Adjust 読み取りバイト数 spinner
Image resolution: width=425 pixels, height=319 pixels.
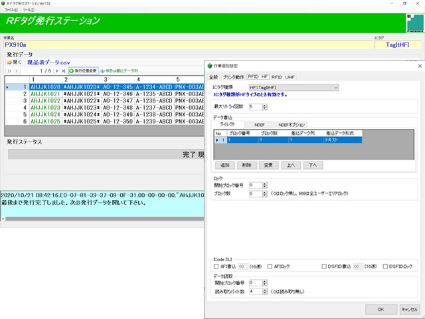264,292
